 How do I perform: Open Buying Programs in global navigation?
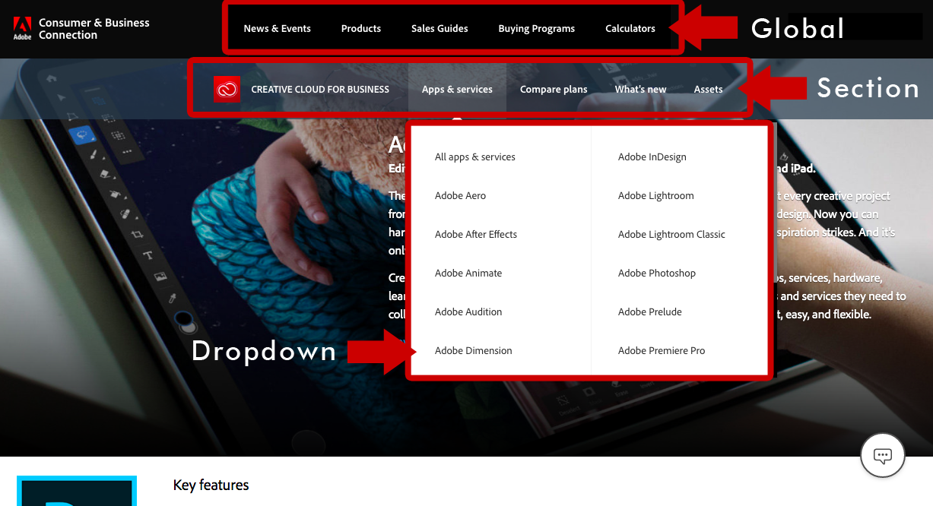537,29
